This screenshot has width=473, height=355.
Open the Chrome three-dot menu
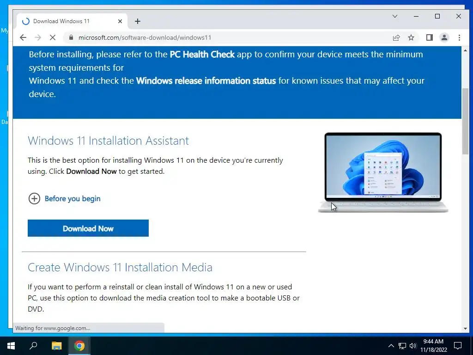point(459,37)
